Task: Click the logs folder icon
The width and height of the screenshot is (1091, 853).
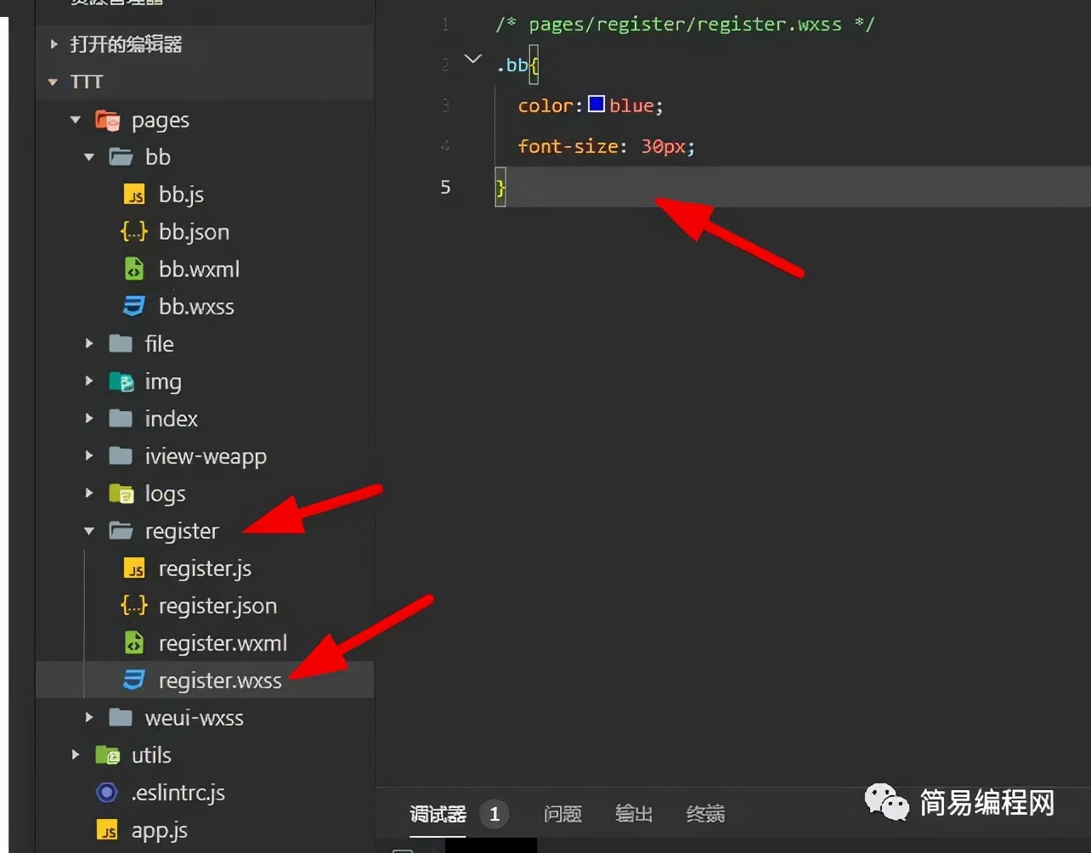Action: (122, 494)
